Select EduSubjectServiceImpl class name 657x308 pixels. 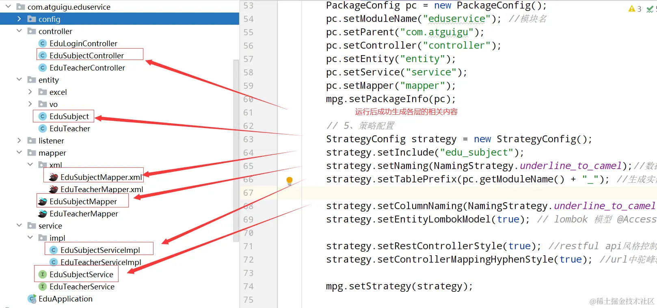[100, 250]
